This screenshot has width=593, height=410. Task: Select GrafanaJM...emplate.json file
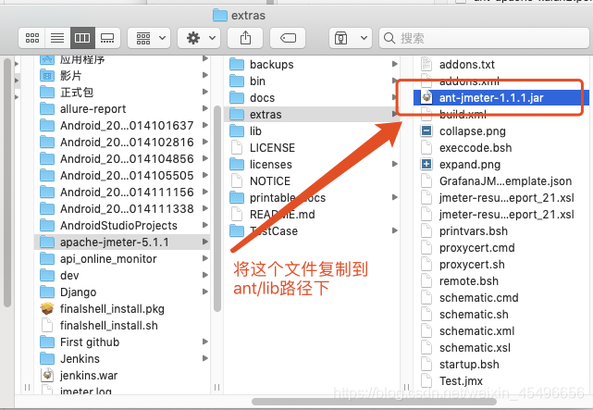501,180
